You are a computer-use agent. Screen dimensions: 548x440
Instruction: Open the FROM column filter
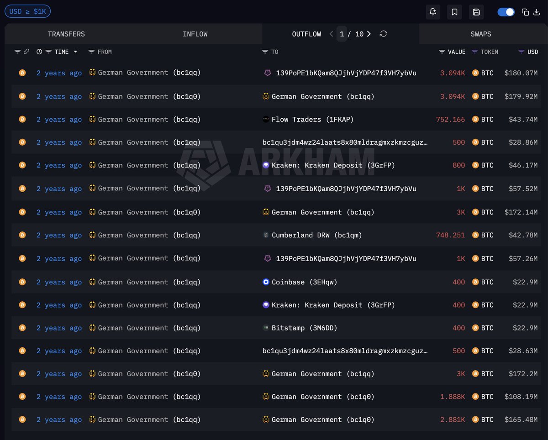[x=91, y=52]
